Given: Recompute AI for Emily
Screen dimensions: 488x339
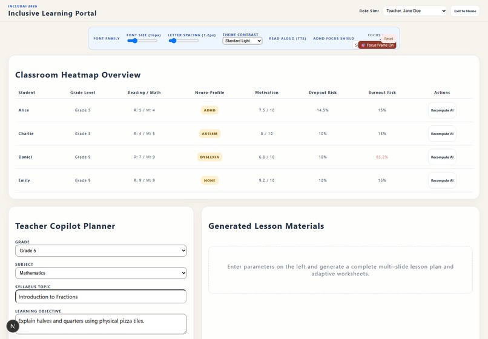Looking at the screenshot, I should coord(442,180).
